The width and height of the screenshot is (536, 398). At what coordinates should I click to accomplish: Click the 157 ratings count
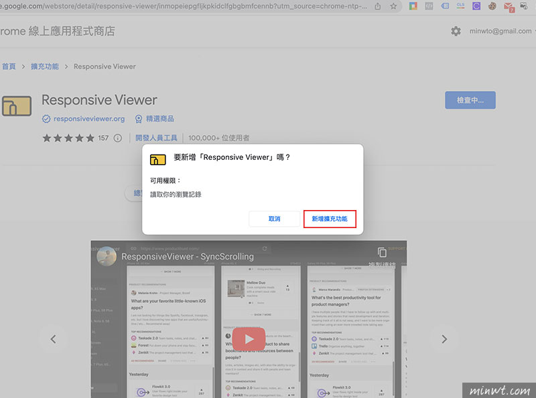click(x=103, y=138)
